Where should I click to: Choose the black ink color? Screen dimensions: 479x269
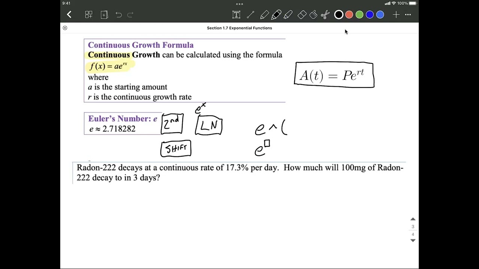[x=338, y=15]
